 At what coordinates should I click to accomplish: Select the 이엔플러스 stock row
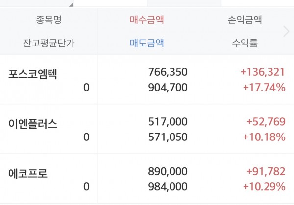point(32,124)
